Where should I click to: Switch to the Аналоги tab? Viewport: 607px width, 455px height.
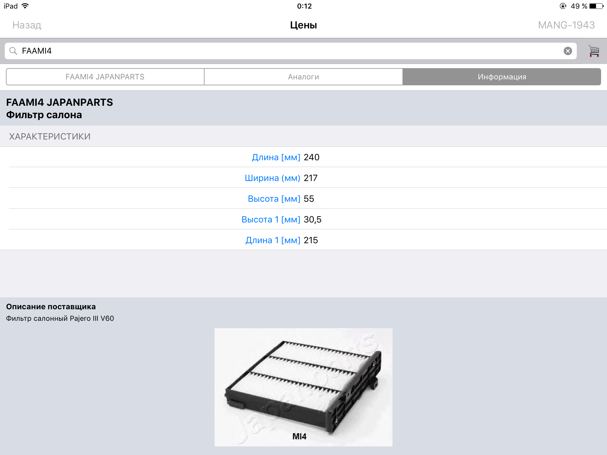coord(303,77)
